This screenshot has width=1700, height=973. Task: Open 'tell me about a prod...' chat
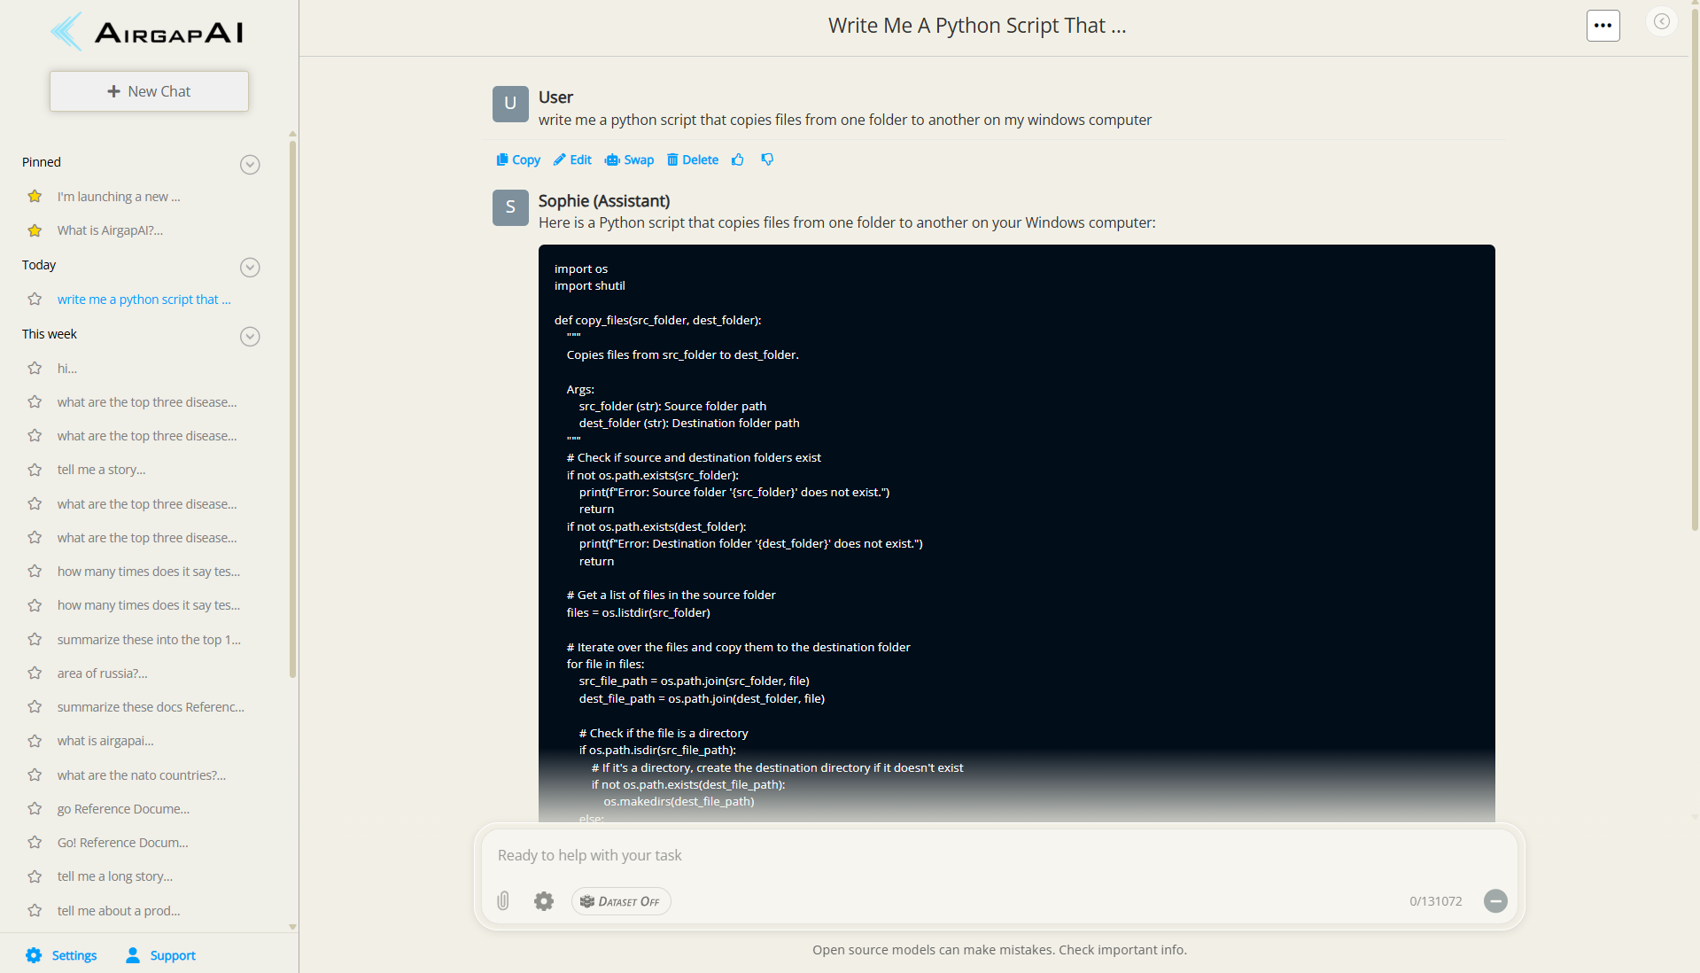point(119,911)
